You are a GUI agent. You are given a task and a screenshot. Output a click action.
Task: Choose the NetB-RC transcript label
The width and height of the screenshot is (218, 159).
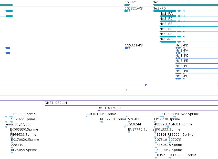(166, 19)
